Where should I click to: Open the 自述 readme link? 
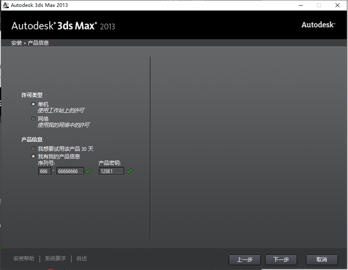point(82,258)
